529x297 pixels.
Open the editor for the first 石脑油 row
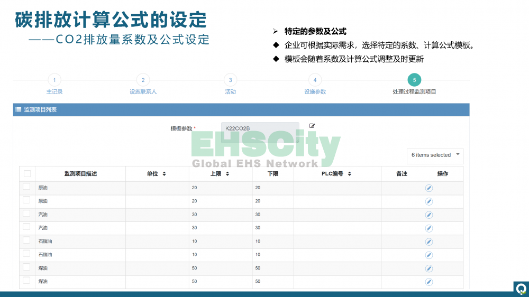click(x=429, y=242)
